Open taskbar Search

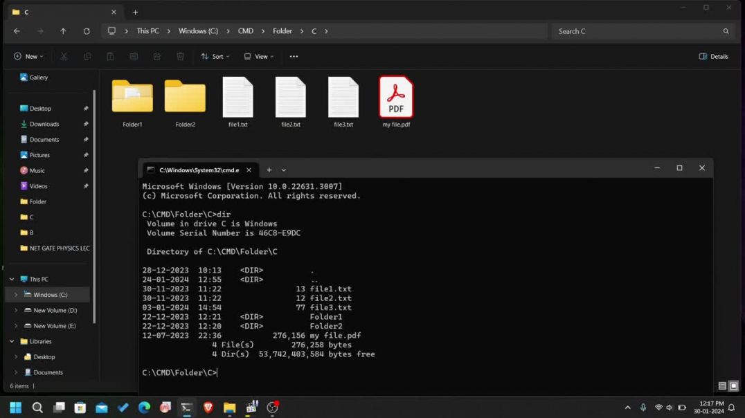point(37,408)
